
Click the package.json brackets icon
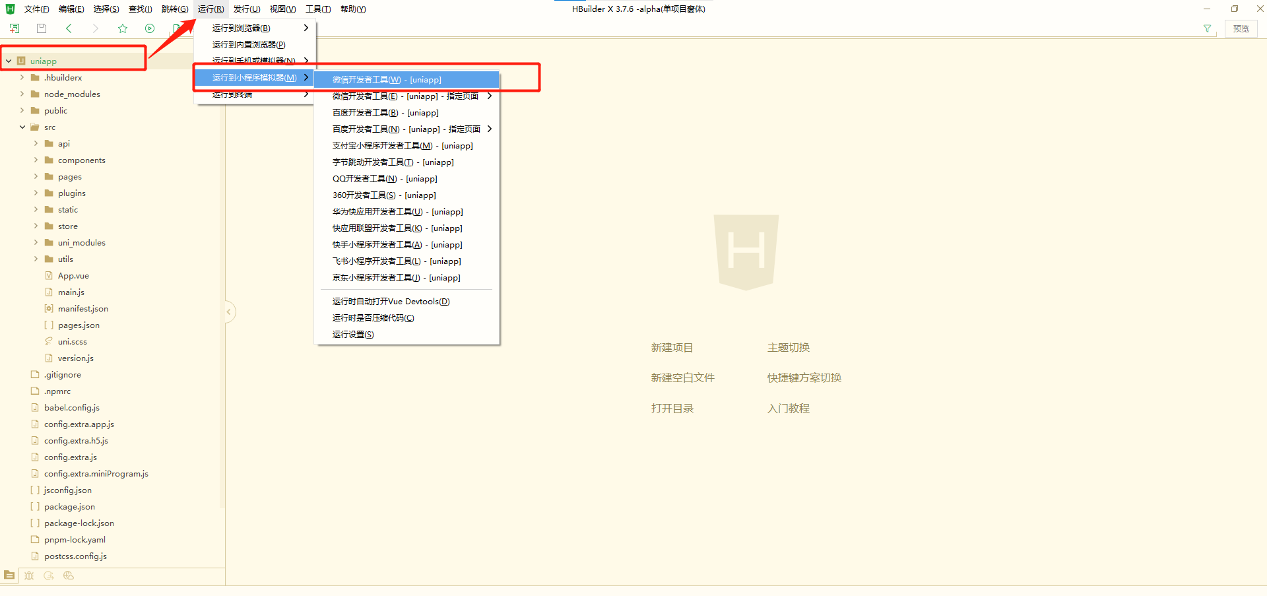pos(35,507)
